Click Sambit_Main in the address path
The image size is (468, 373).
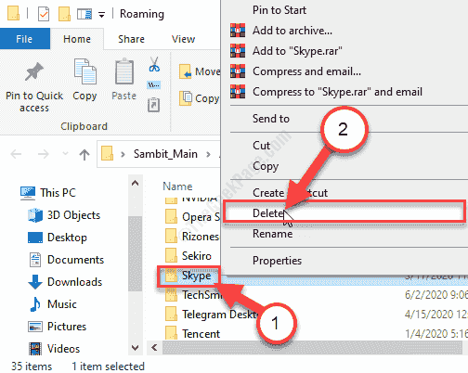pos(165,154)
